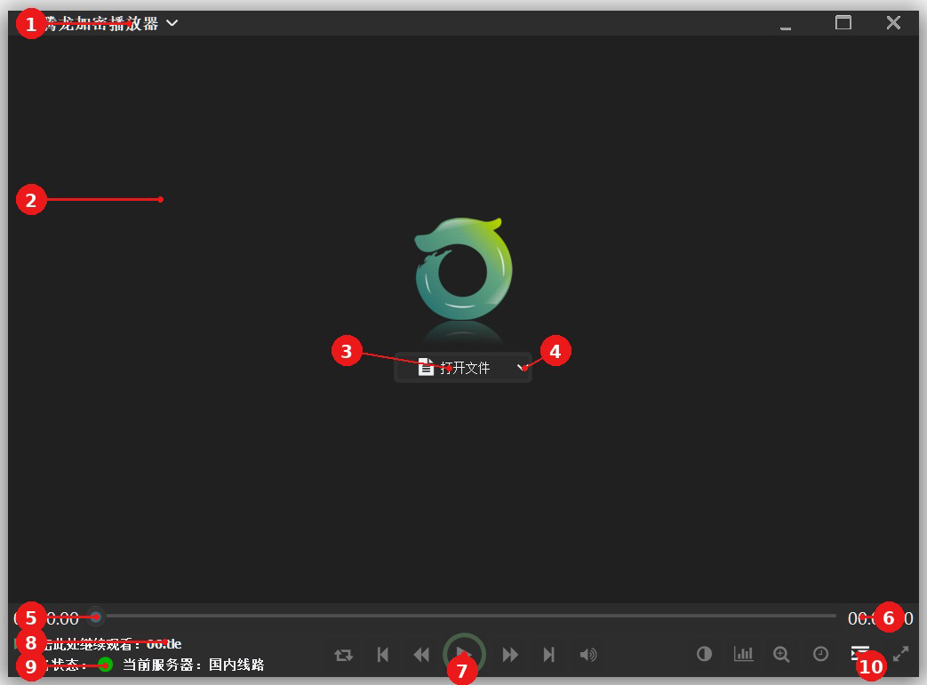Viewport: 927px width, 685px height.
Task: Enter fullscreen with the diagonal arrows icon
Action: pos(900,654)
